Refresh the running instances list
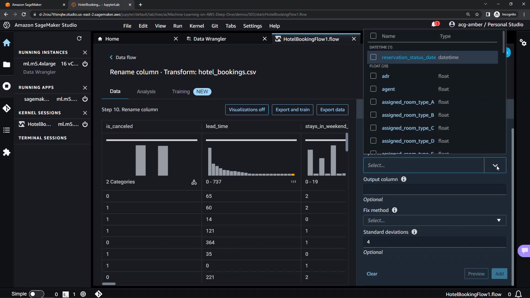This screenshot has height=298, width=530. [79, 38]
